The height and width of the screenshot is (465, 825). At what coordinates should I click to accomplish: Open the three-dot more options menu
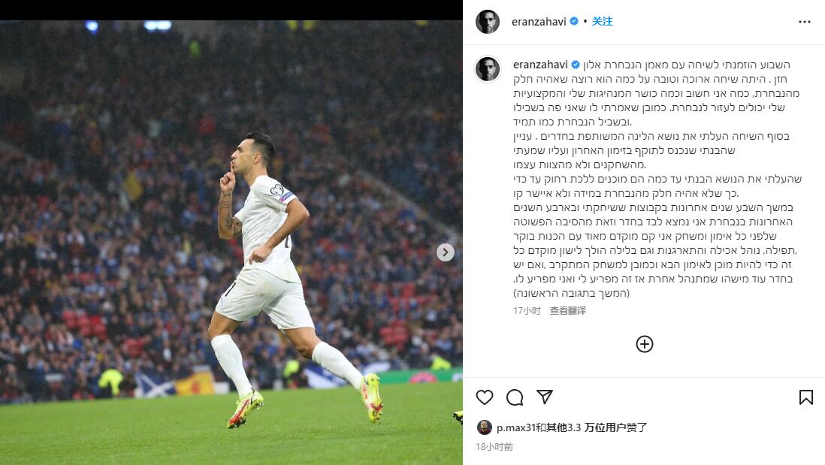(805, 22)
